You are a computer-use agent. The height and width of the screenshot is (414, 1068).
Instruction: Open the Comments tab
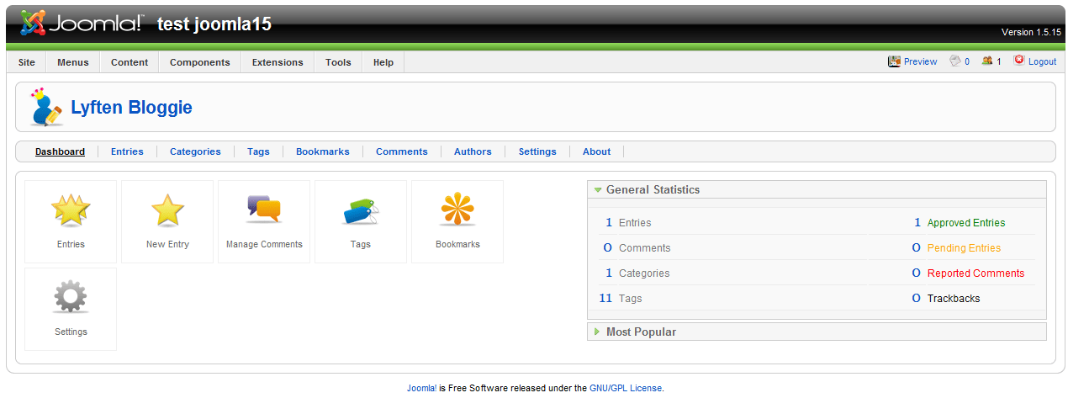[402, 151]
